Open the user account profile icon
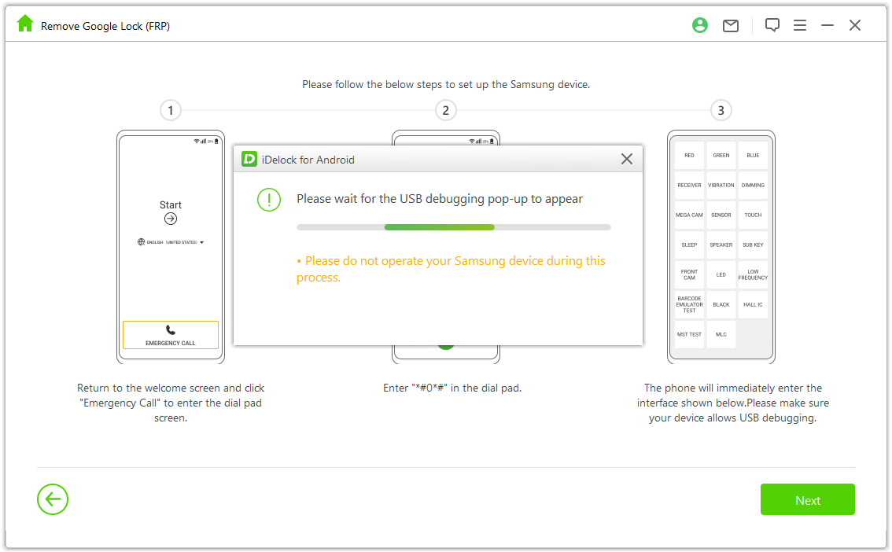The image size is (892, 552). click(x=699, y=25)
